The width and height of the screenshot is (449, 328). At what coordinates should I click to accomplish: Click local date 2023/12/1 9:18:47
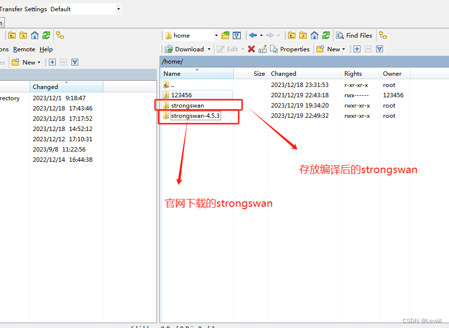click(x=59, y=98)
